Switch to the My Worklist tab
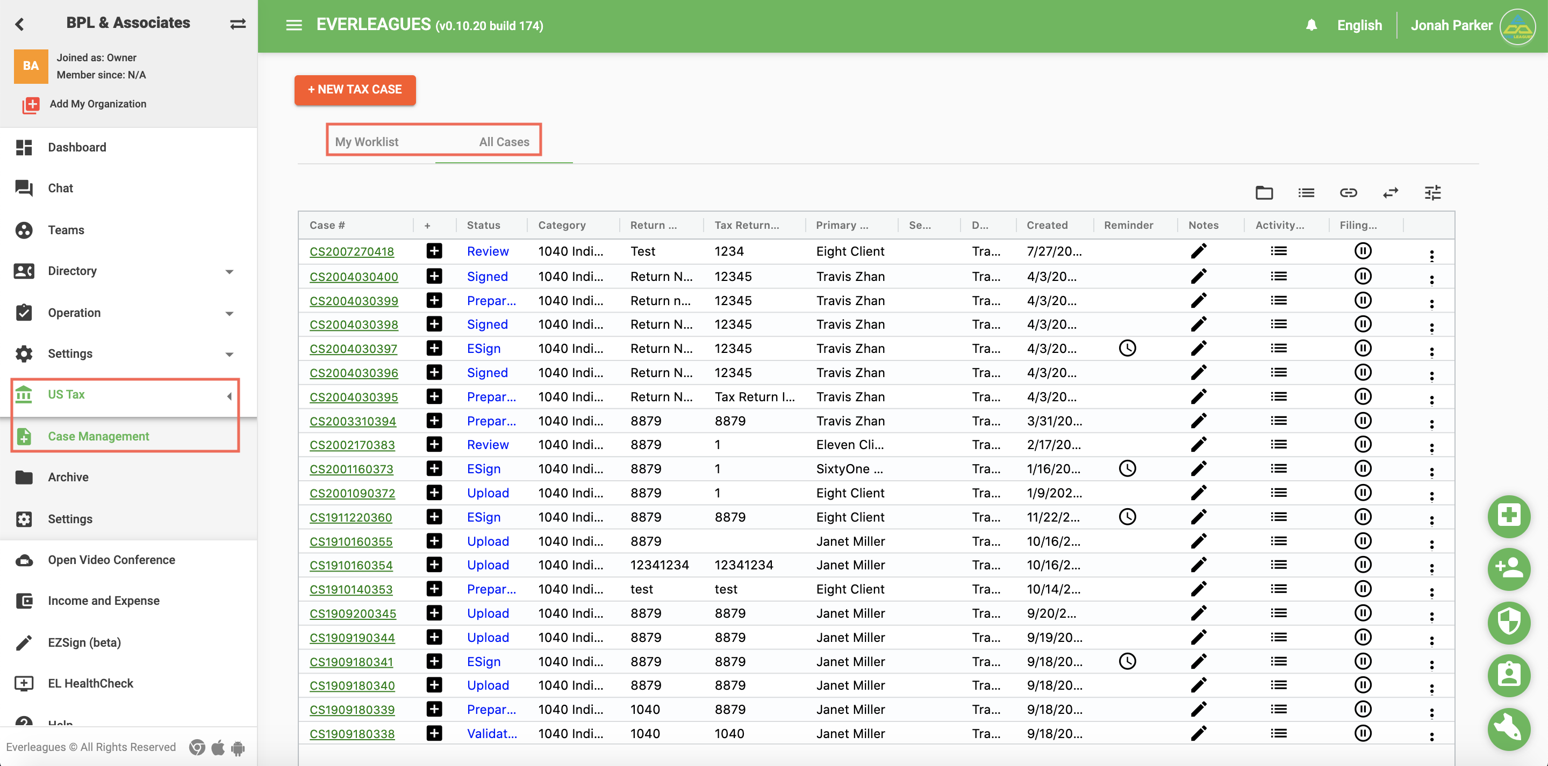The width and height of the screenshot is (1548, 766). pos(367,142)
